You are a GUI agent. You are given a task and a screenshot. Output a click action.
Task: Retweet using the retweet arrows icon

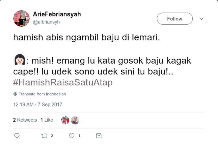point(44,136)
